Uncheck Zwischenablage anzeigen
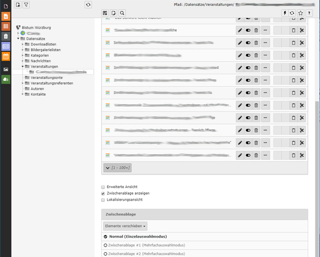Screen dimensions: 320x257 [x=103, y=193]
